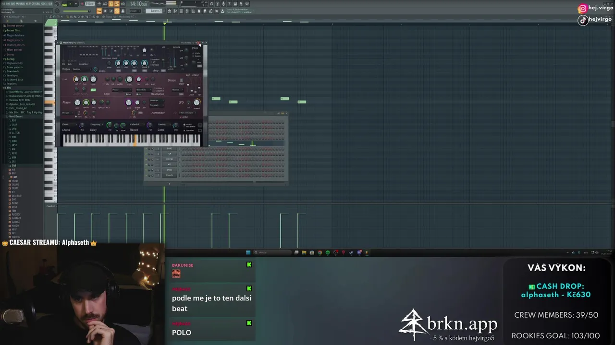Click the taskbar search box
Image resolution: width=615 pixels, height=345 pixels.
[x=272, y=253]
